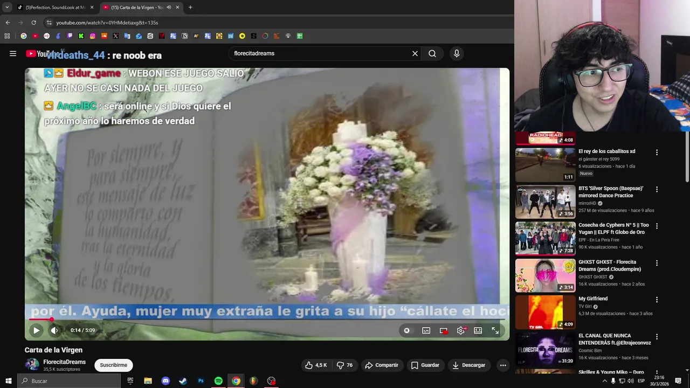Open options for My Girlfriend video

(657, 300)
